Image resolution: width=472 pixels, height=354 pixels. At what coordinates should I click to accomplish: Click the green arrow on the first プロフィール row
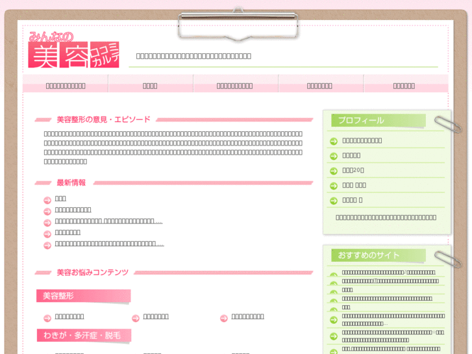[334, 141]
